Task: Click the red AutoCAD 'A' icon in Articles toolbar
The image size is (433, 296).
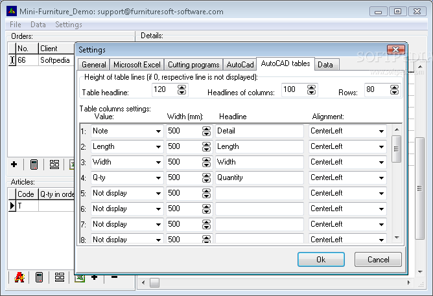Action: [19, 277]
